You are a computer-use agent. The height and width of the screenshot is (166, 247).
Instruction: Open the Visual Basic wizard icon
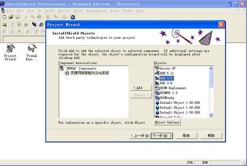point(31,52)
